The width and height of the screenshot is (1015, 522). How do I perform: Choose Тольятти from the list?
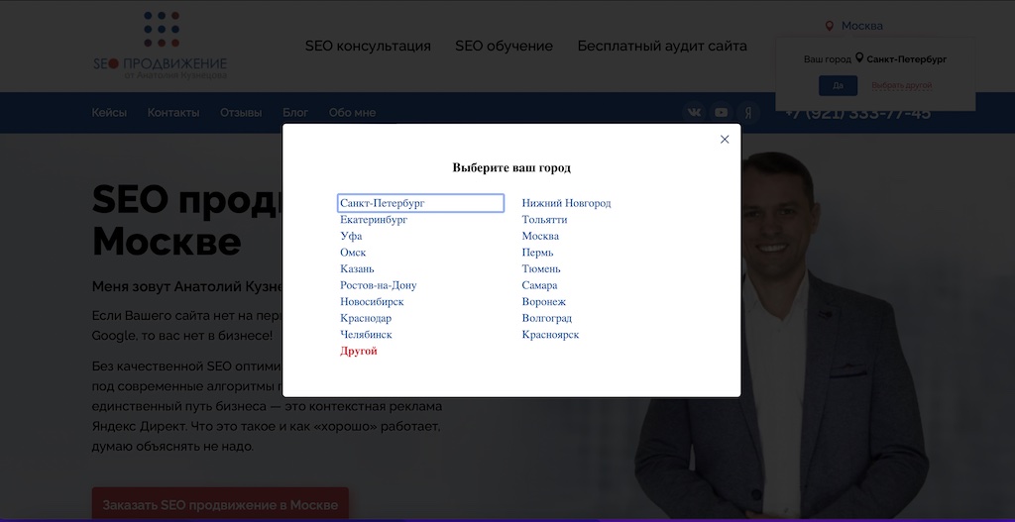click(x=544, y=220)
